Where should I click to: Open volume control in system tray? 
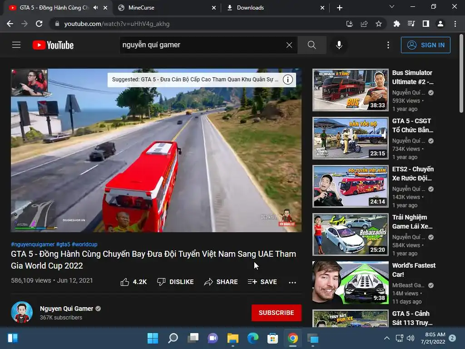pos(411,338)
